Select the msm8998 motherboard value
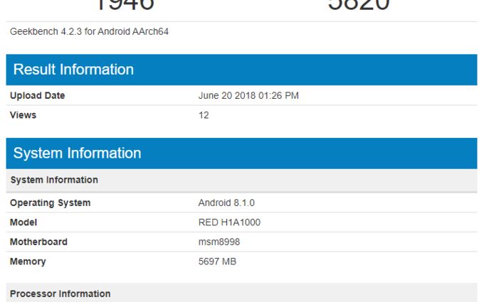This screenshot has width=484, height=302. click(219, 242)
